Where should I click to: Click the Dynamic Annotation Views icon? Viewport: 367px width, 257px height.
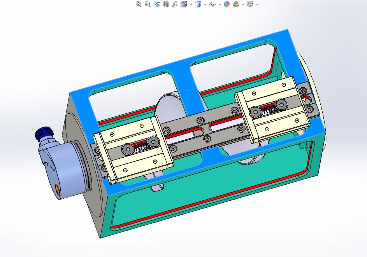[175, 4]
